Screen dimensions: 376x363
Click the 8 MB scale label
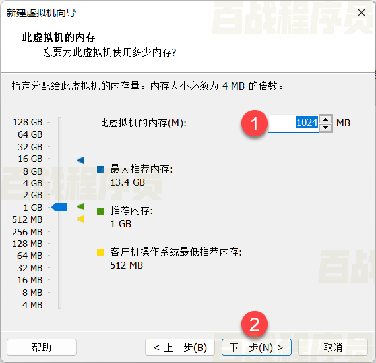click(32, 293)
